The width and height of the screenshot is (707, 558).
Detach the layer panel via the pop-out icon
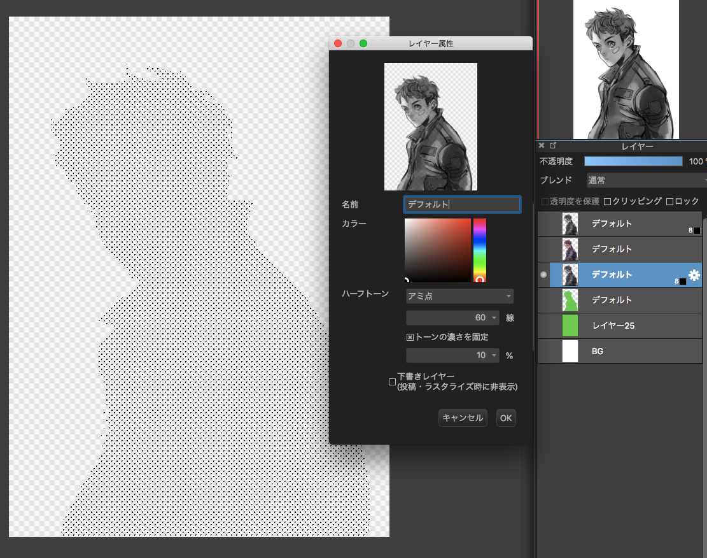coord(552,146)
